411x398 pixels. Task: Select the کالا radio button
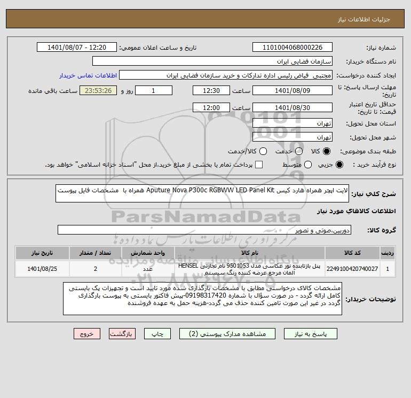327,151
